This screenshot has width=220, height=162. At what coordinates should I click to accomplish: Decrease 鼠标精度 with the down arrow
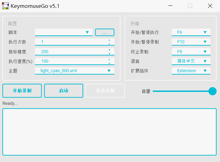coord(109,53)
